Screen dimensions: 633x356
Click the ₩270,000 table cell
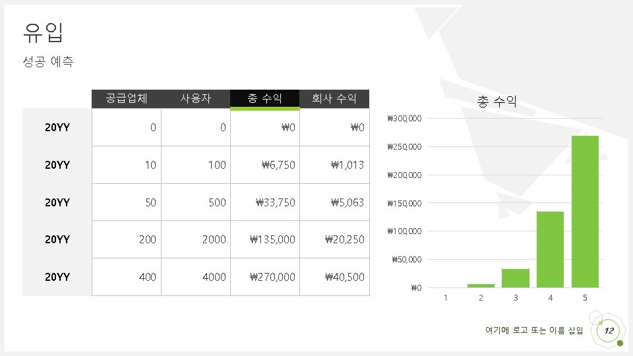click(x=265, y=277)
